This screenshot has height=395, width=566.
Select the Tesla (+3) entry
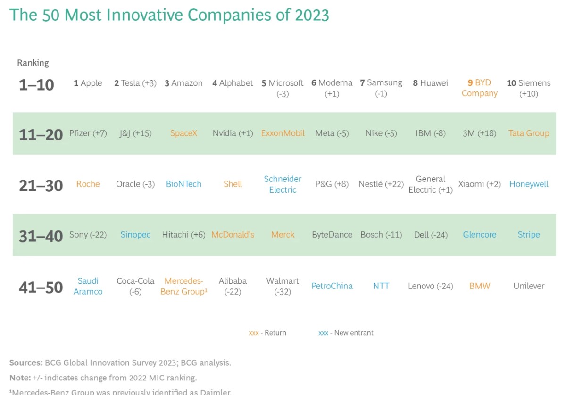[x=135, y=83]
